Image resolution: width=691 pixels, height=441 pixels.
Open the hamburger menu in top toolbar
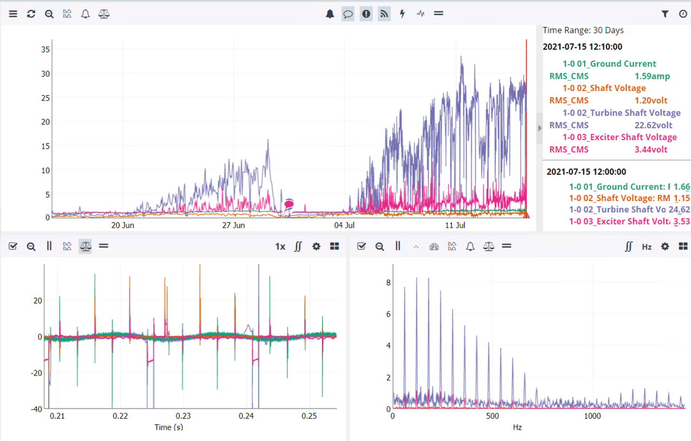[13, 14]
